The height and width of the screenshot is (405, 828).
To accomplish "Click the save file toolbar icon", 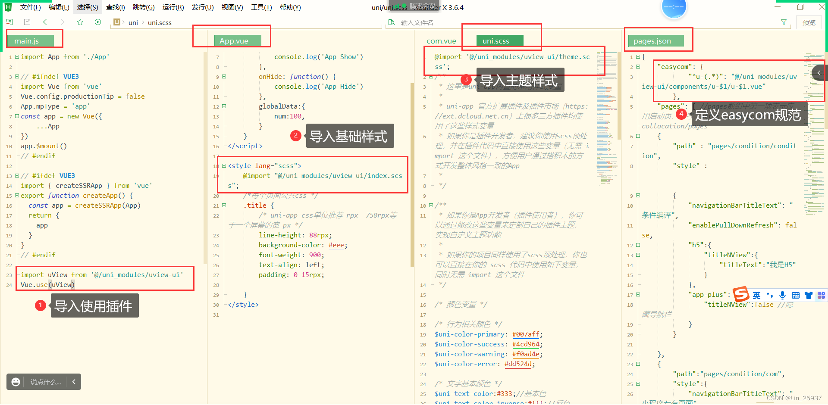I will click(27, 22).
